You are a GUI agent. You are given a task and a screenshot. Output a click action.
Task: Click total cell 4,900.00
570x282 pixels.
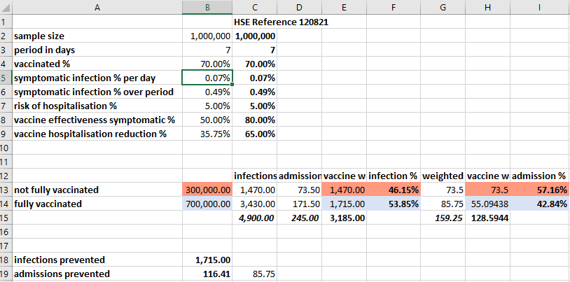point(254,218)
